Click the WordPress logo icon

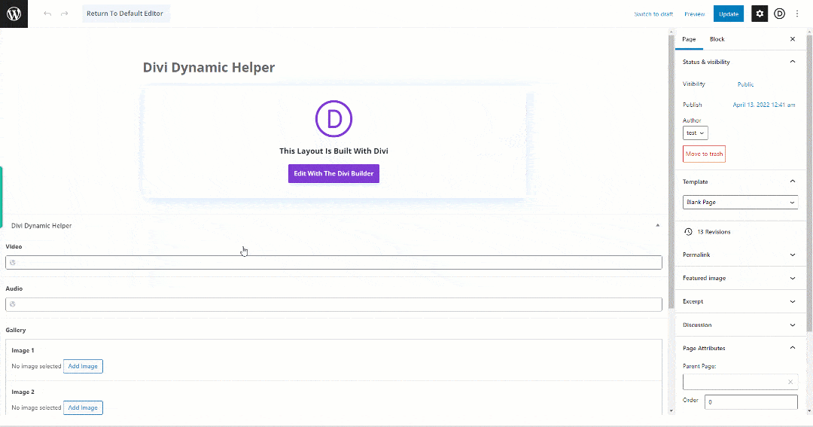[x=14, y=14]
